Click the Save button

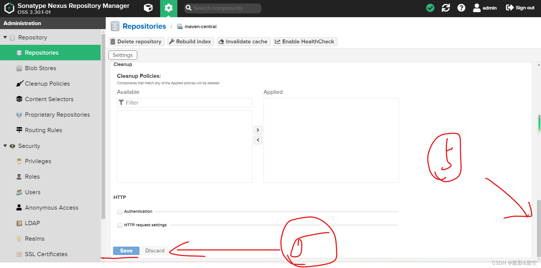[126, 251]
